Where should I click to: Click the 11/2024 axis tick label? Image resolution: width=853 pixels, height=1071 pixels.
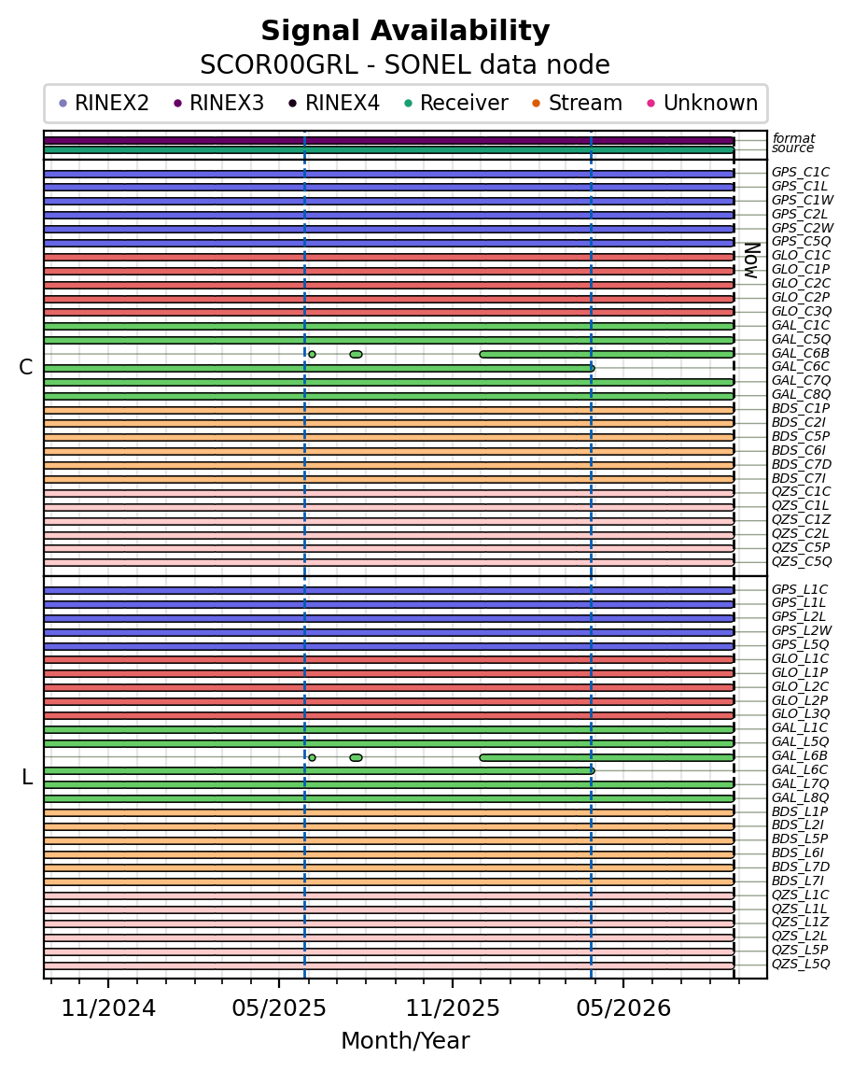(x=108, y=1008)
